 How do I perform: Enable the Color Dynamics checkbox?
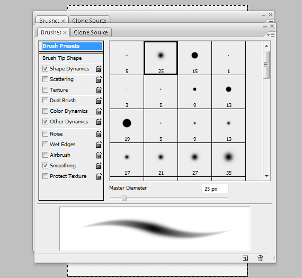point(45,111)
